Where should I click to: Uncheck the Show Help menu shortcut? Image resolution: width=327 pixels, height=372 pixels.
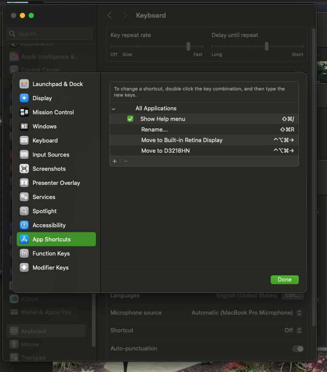[x=130, y=119]
